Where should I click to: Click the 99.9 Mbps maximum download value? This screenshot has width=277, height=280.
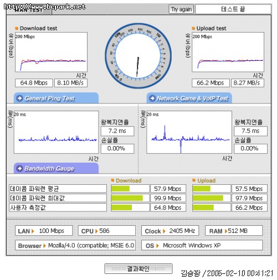[168, 198]
